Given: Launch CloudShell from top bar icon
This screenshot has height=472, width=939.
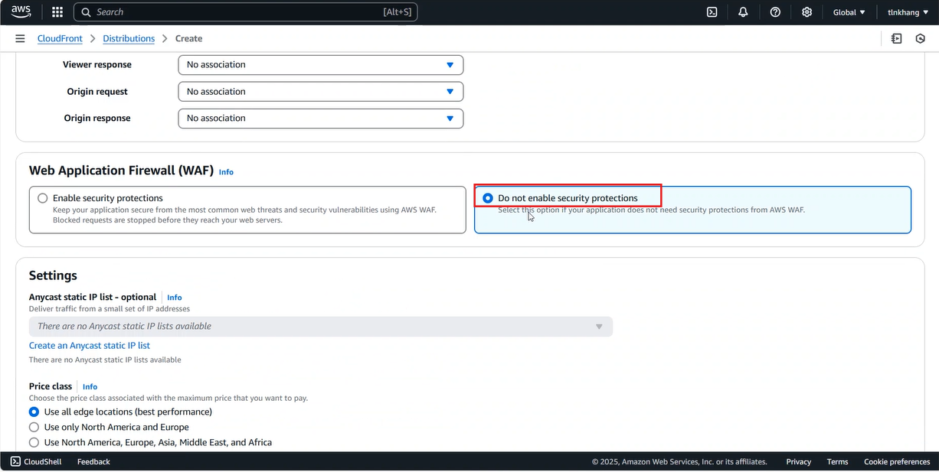Looking at the screenshot, I should click(712, 12).
